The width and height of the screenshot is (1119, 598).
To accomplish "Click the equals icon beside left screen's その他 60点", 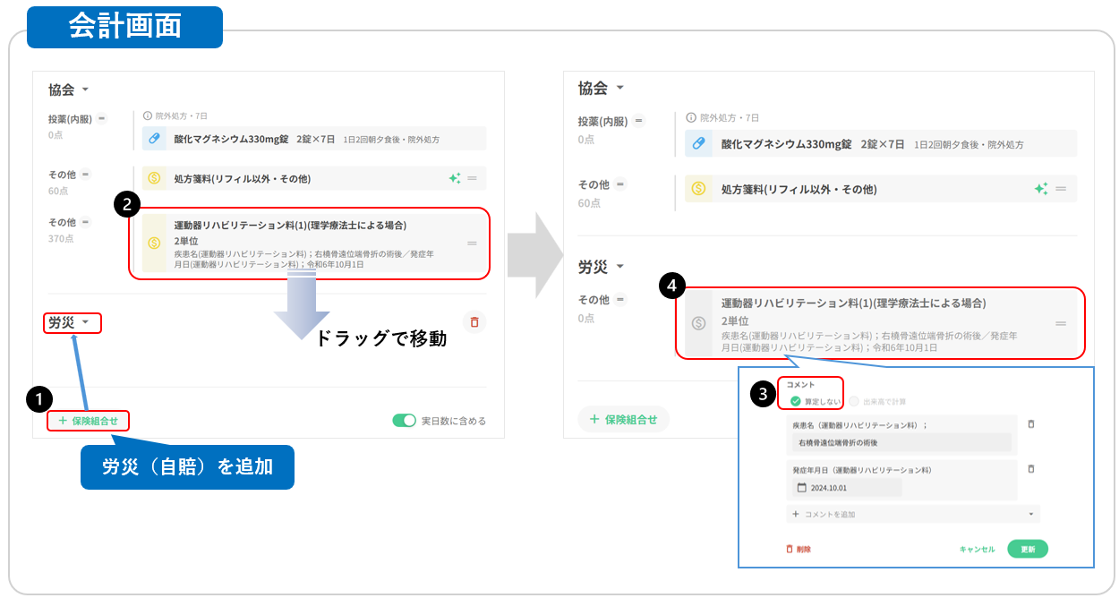I will coord(86,174).
